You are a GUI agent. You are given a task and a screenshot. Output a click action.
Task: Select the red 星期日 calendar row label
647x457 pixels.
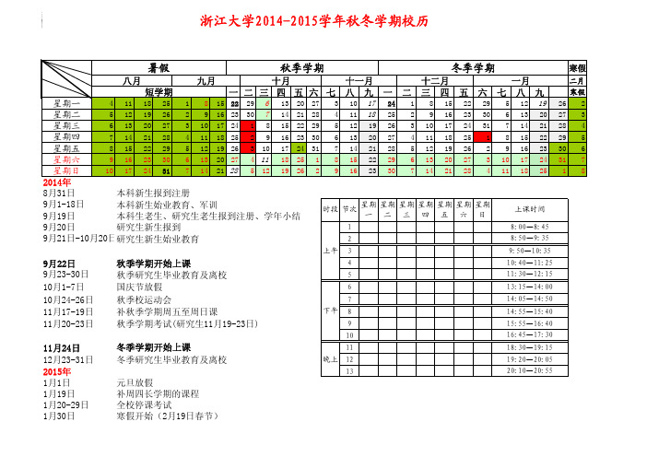click(x=66, y=170)
